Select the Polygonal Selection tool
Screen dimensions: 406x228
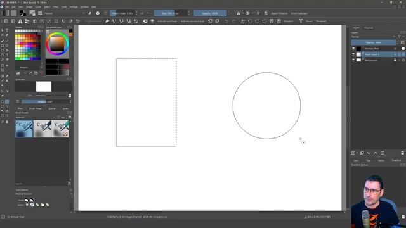pyautogui.click(x=3, y=106)
